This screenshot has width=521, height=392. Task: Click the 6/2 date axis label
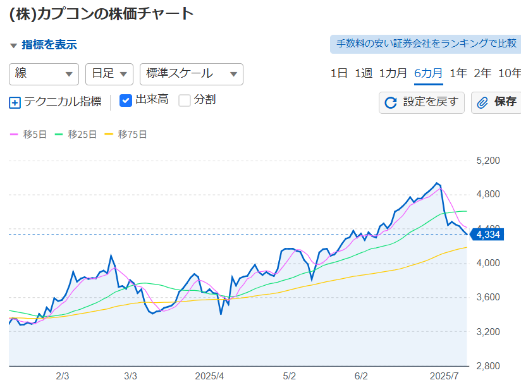point(361,376)
